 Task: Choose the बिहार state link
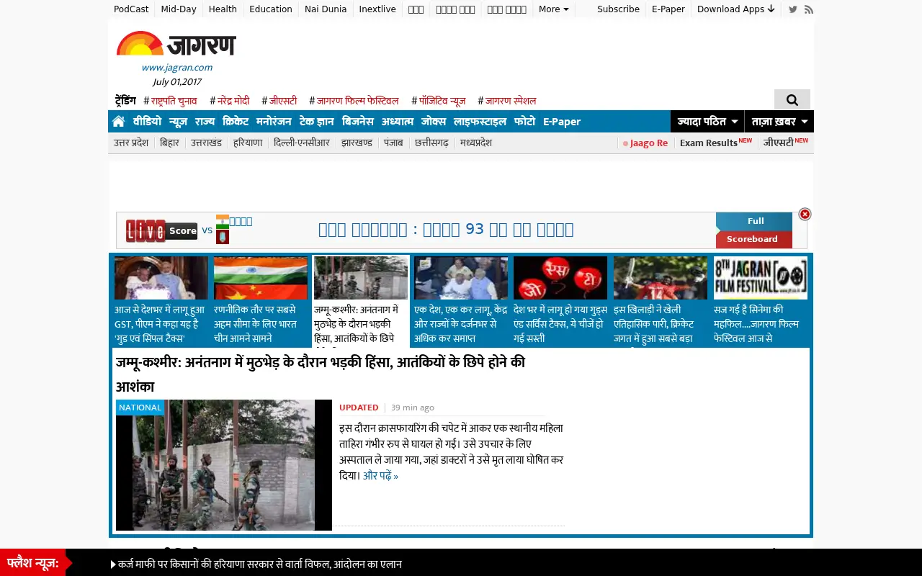click(169, 143)
